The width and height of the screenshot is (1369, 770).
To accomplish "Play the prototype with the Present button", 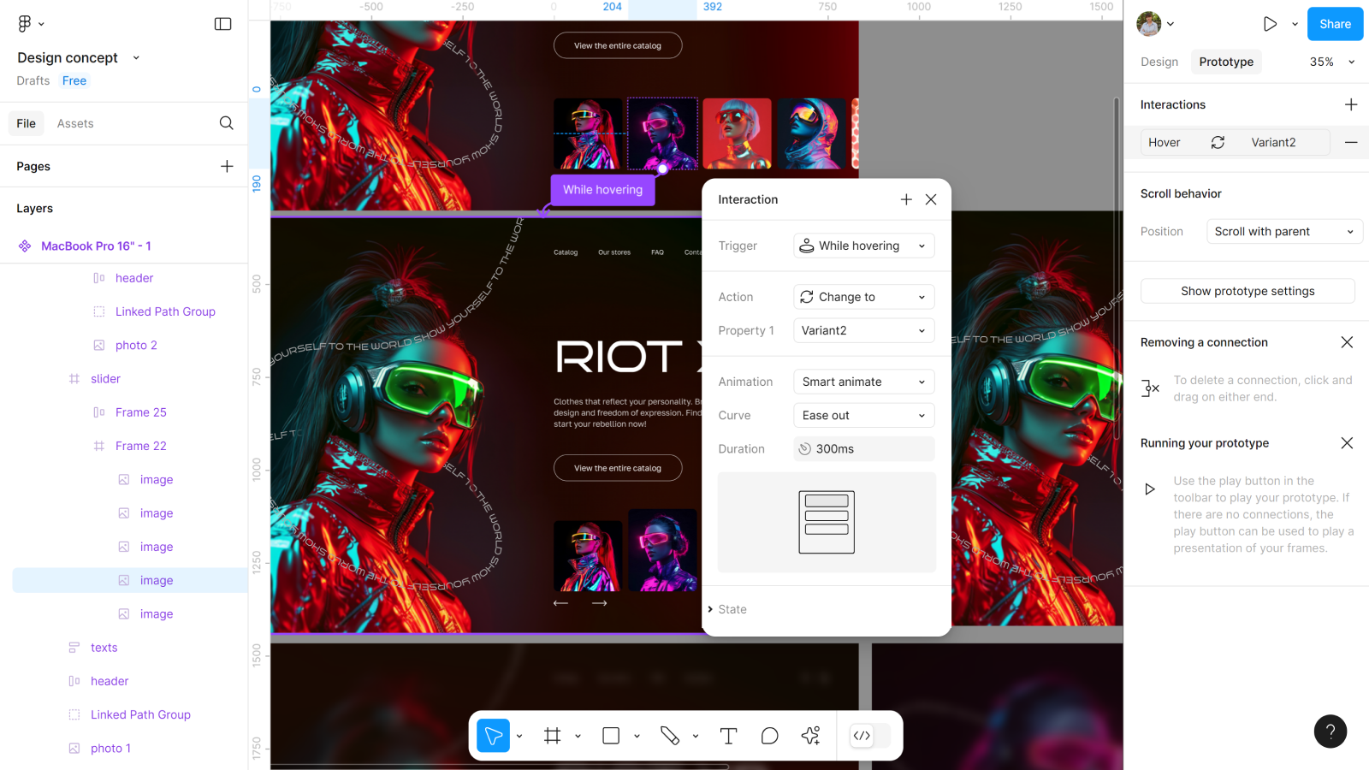I will tap(1270, 24).
